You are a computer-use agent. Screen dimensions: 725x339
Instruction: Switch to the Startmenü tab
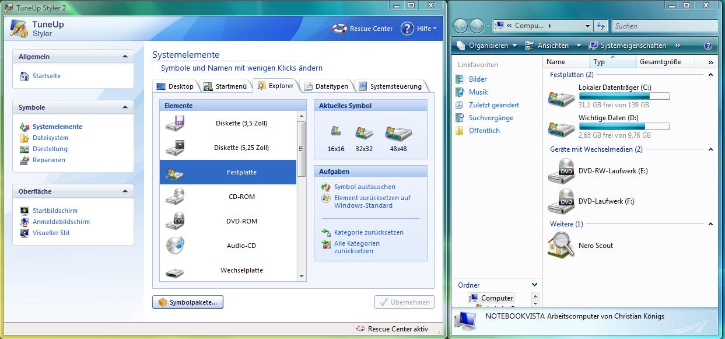click(x=225, y=86)
